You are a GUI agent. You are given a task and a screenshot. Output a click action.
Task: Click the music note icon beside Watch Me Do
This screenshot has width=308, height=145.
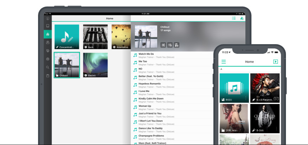[135, 55]
